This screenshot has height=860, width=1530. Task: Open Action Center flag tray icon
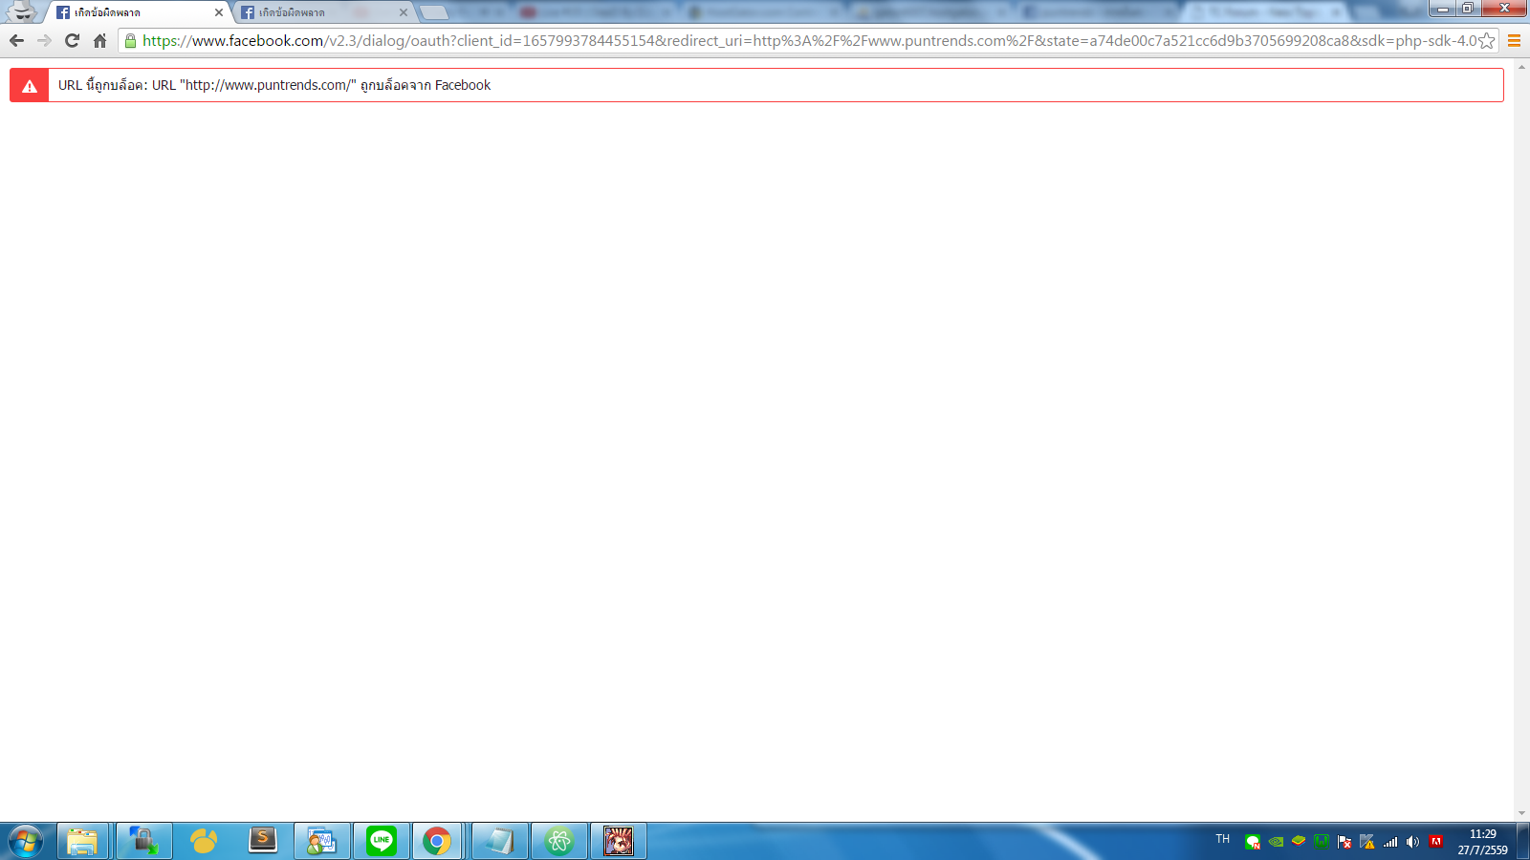point(1344,842)
